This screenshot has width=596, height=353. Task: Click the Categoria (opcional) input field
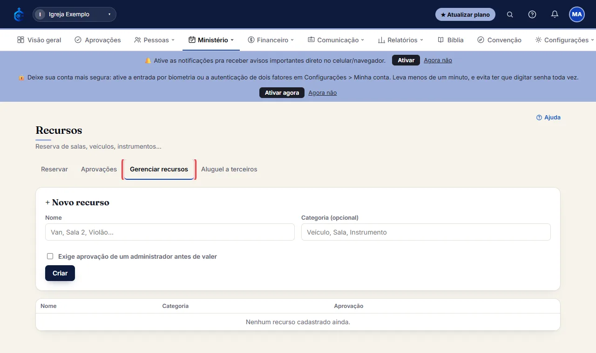426,232
